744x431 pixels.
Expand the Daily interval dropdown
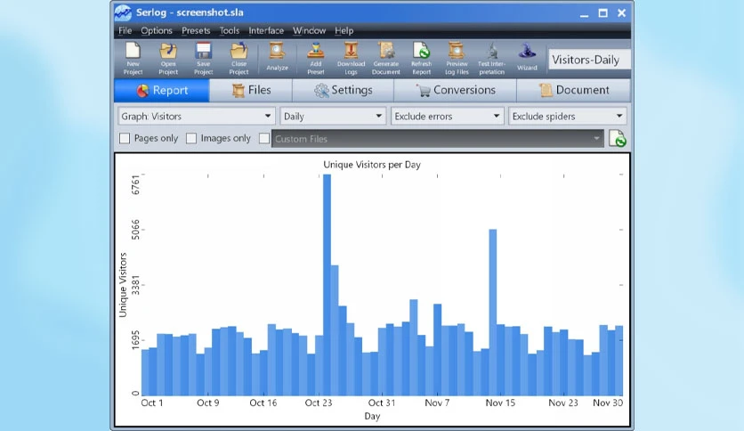pos(333,117)
